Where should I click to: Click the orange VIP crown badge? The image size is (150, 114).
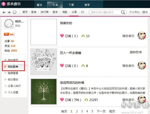tap(9, 34)
